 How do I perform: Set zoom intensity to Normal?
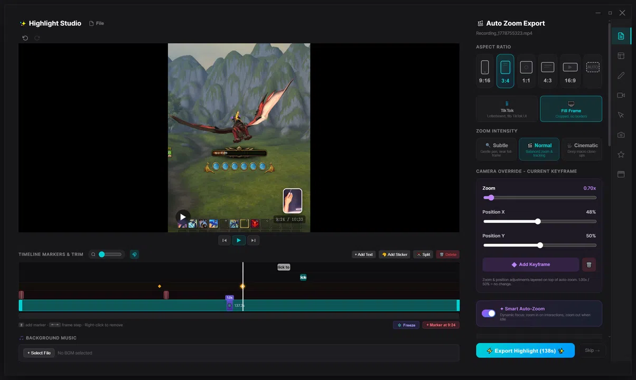pos(539,149)
